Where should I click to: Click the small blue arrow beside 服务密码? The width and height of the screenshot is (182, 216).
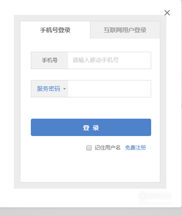64,89
